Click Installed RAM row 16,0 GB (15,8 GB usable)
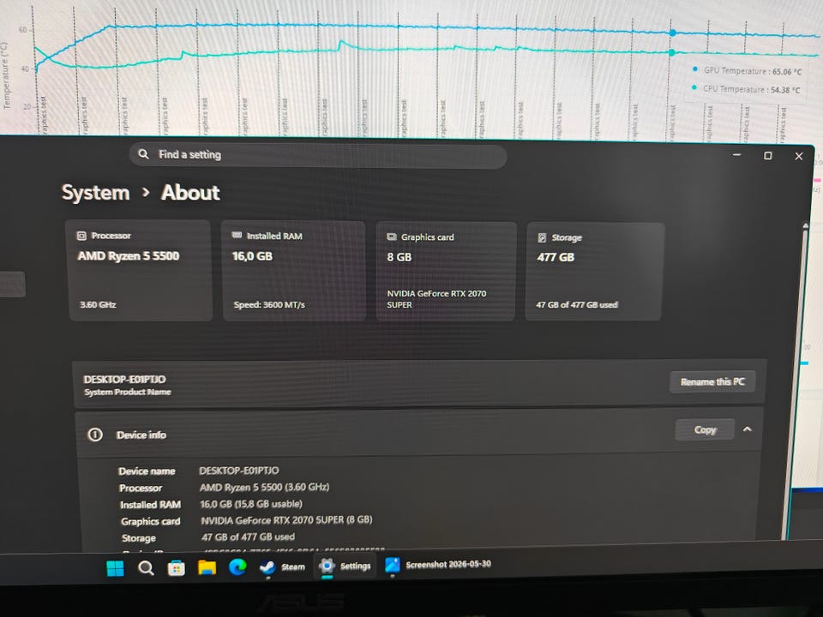The width and height of the screenshot is (823, 617). 251,504
